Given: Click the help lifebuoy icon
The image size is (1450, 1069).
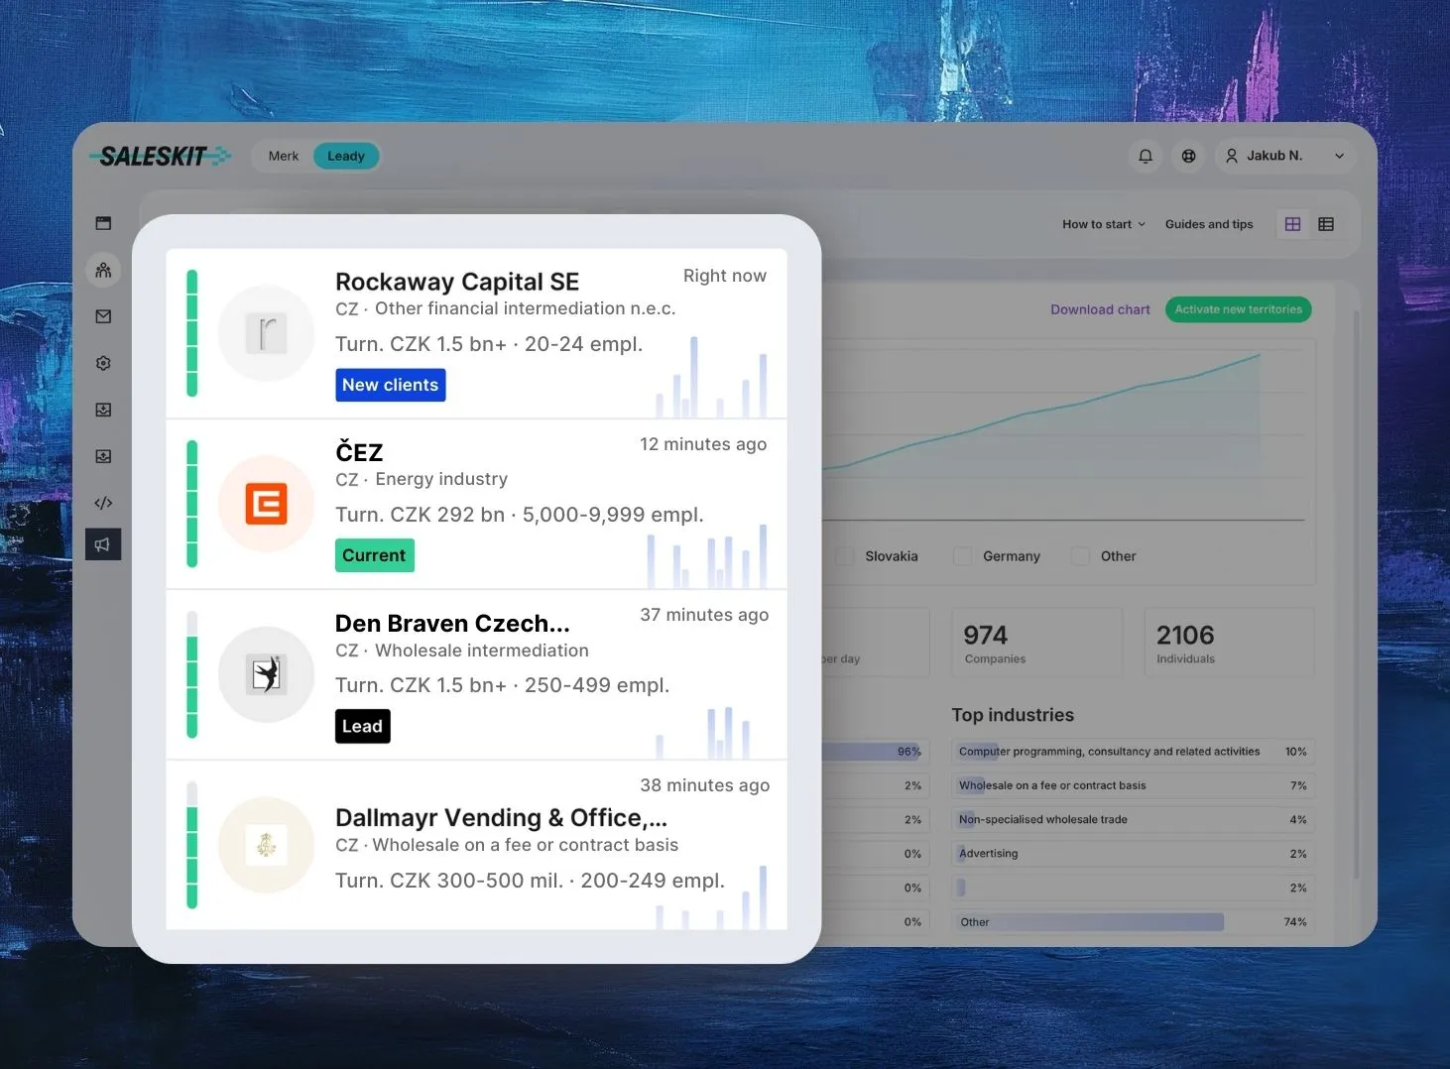Looking at the screenshot, I should pyautogui.click(x=1188, y=156).
